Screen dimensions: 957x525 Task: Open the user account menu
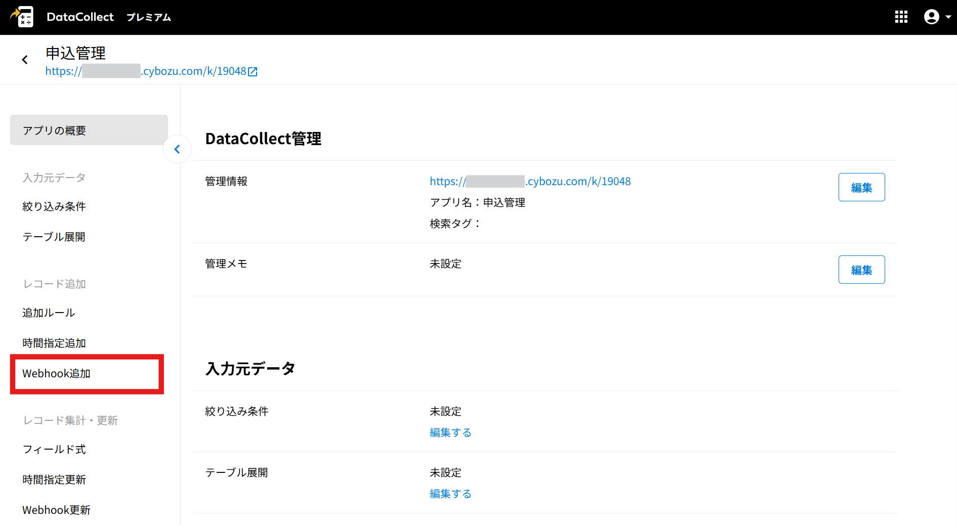coord(937,17)
